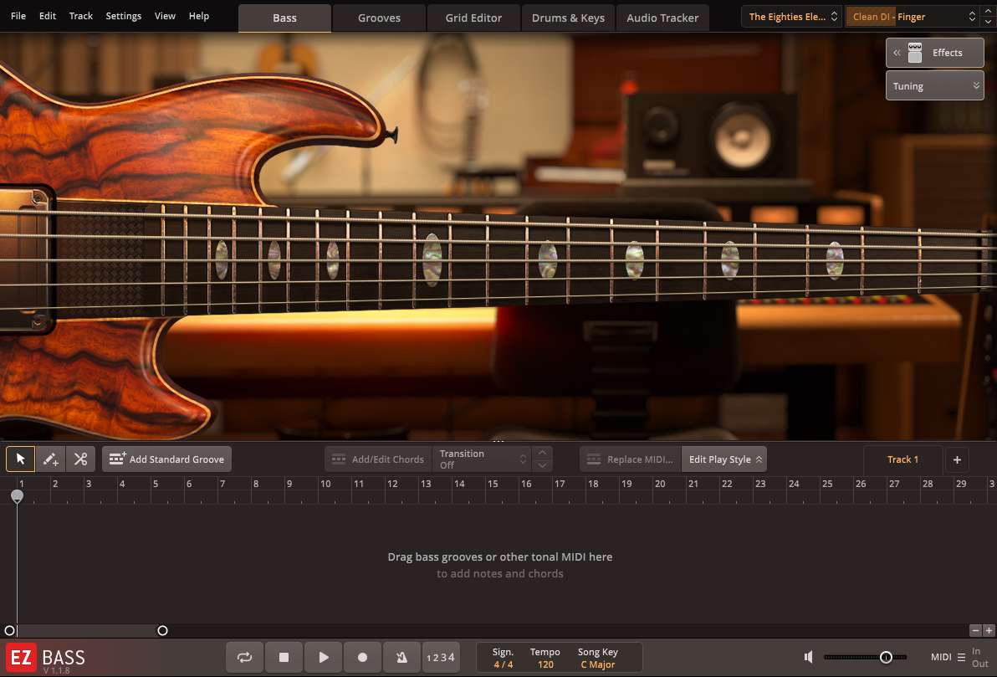Open the Tuning dropdown
The width and height of the screenshot is (997, 677).
click(934, 85)
